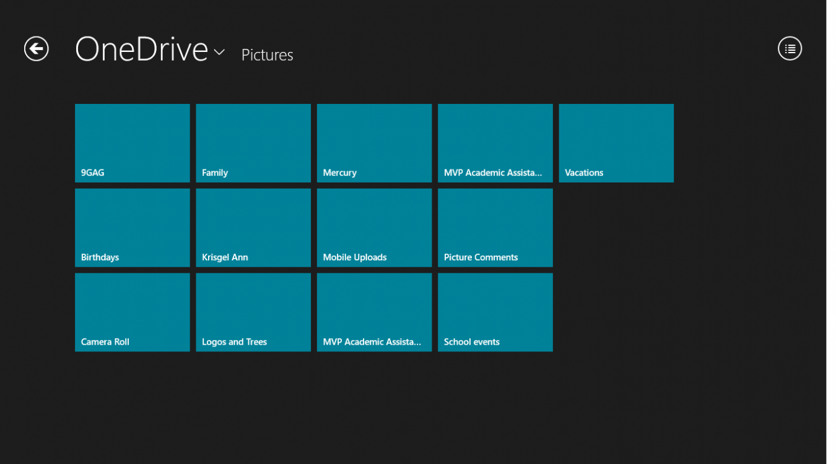
Task: Open the Birthdays folder tile
Action: (132, 228)
